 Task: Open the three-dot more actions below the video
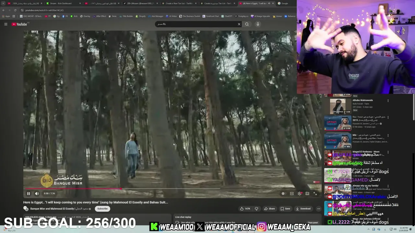318,209
